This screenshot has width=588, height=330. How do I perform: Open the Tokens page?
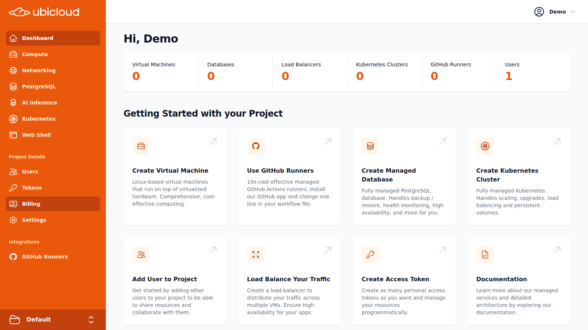tap(53, 188)
